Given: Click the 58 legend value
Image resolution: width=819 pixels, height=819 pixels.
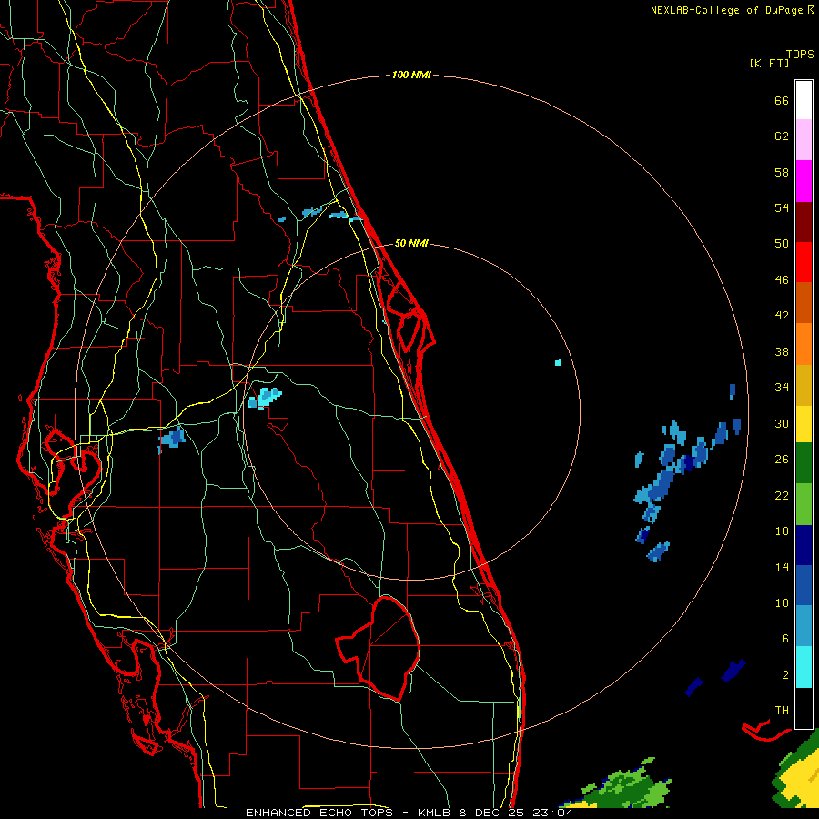Looking at the screenshot, I should 782,172.
